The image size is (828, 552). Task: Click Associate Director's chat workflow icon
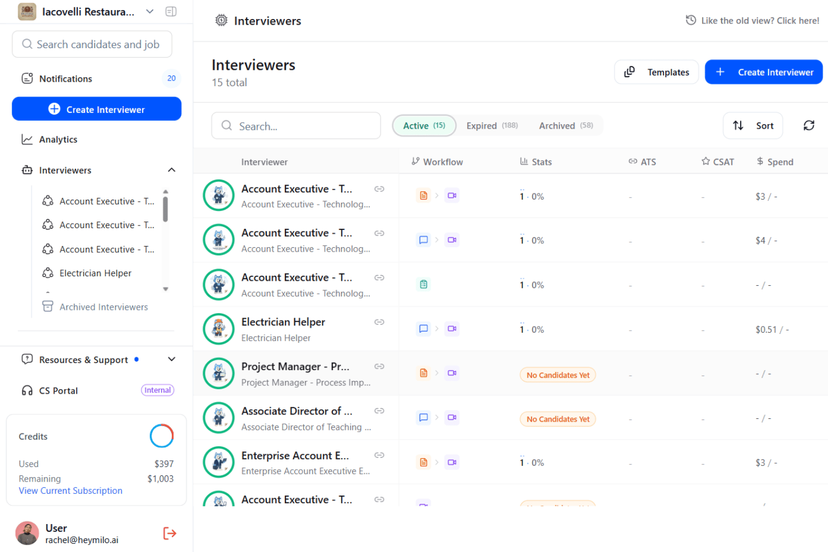tap(424, 417)
